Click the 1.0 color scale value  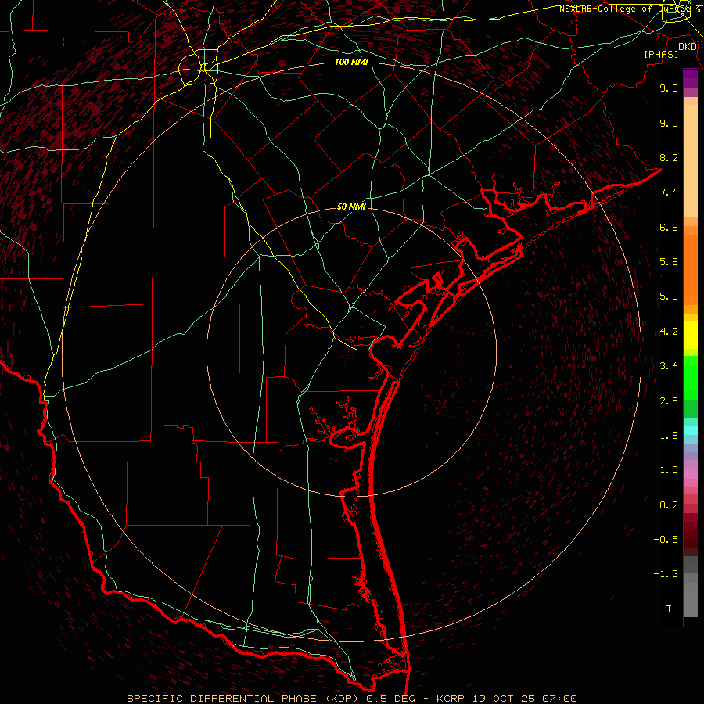(669, 470)
